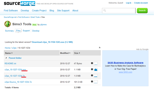Viewport: 154px width, 94px height.
Task: Sort files by Name column
Action: 9,53
